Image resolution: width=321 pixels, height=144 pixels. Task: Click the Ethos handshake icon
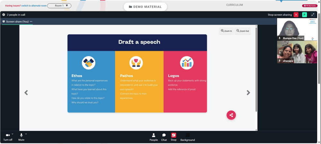[89, 63]
